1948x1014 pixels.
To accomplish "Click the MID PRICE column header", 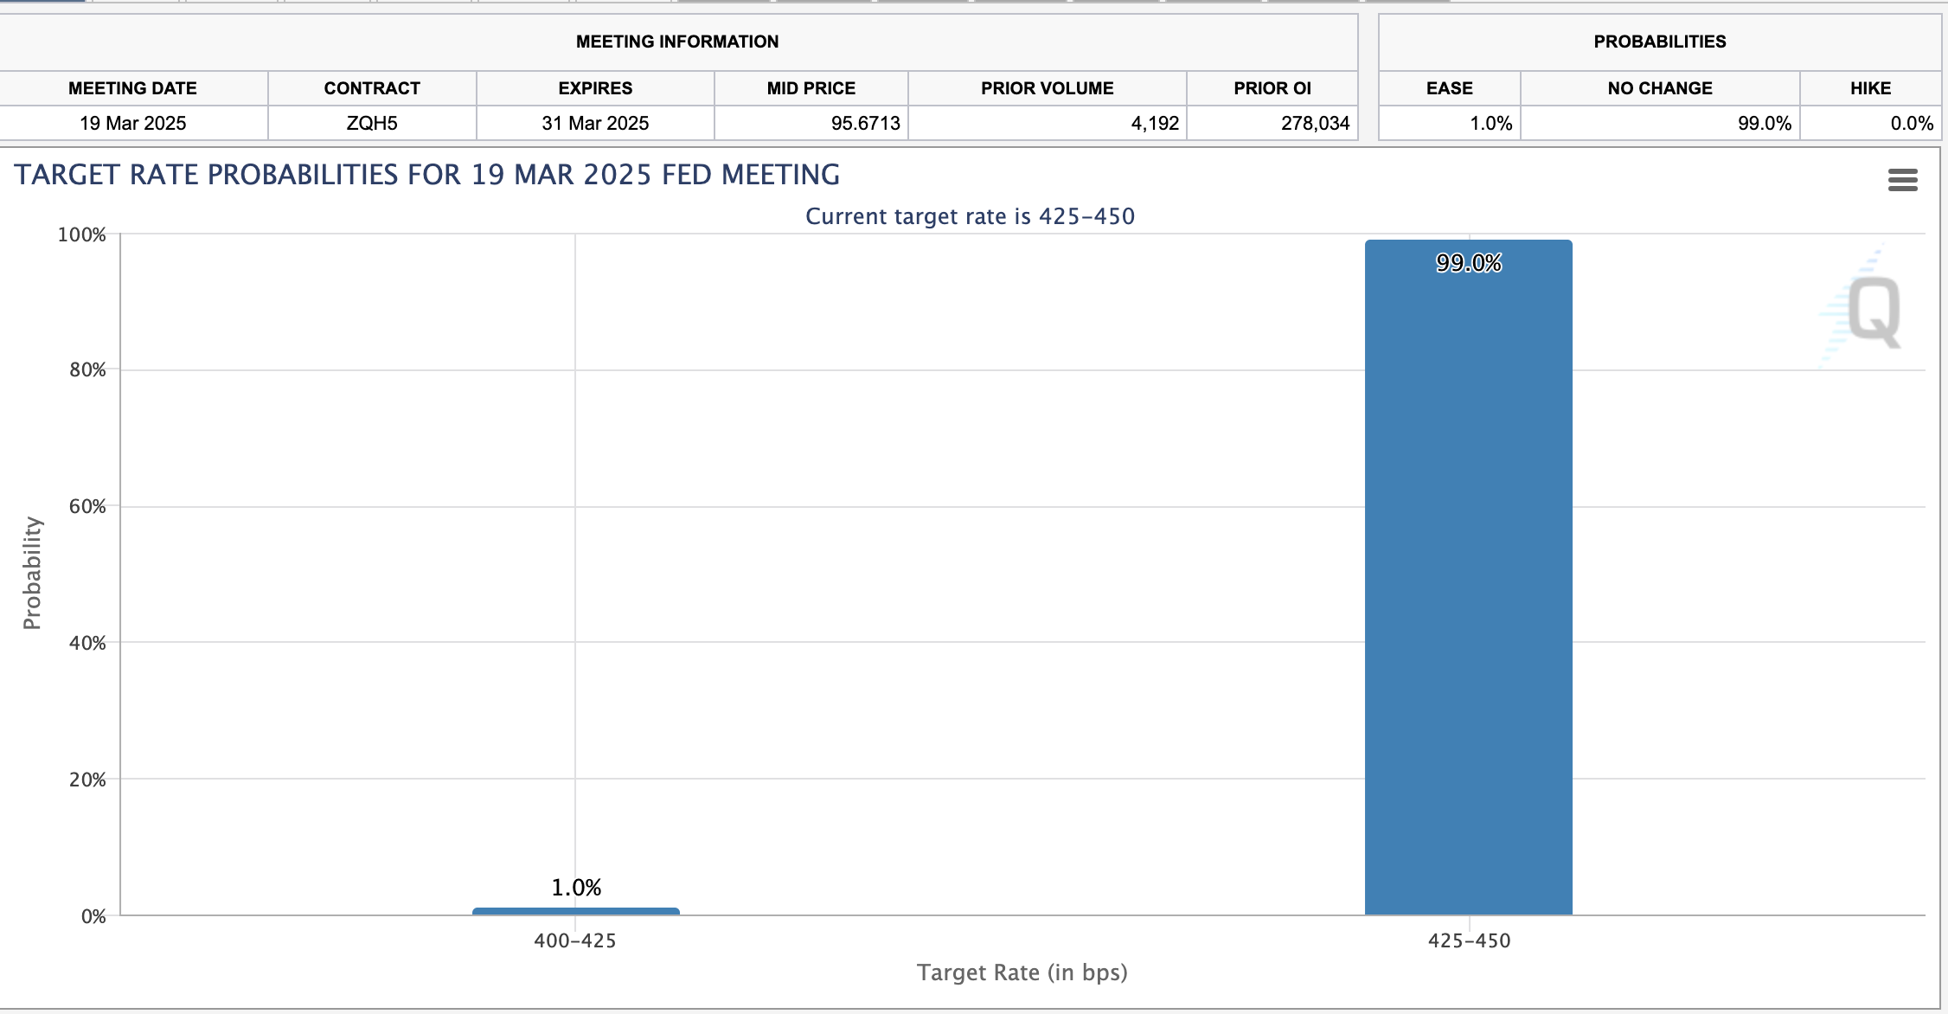I will (x=811, y=88).
